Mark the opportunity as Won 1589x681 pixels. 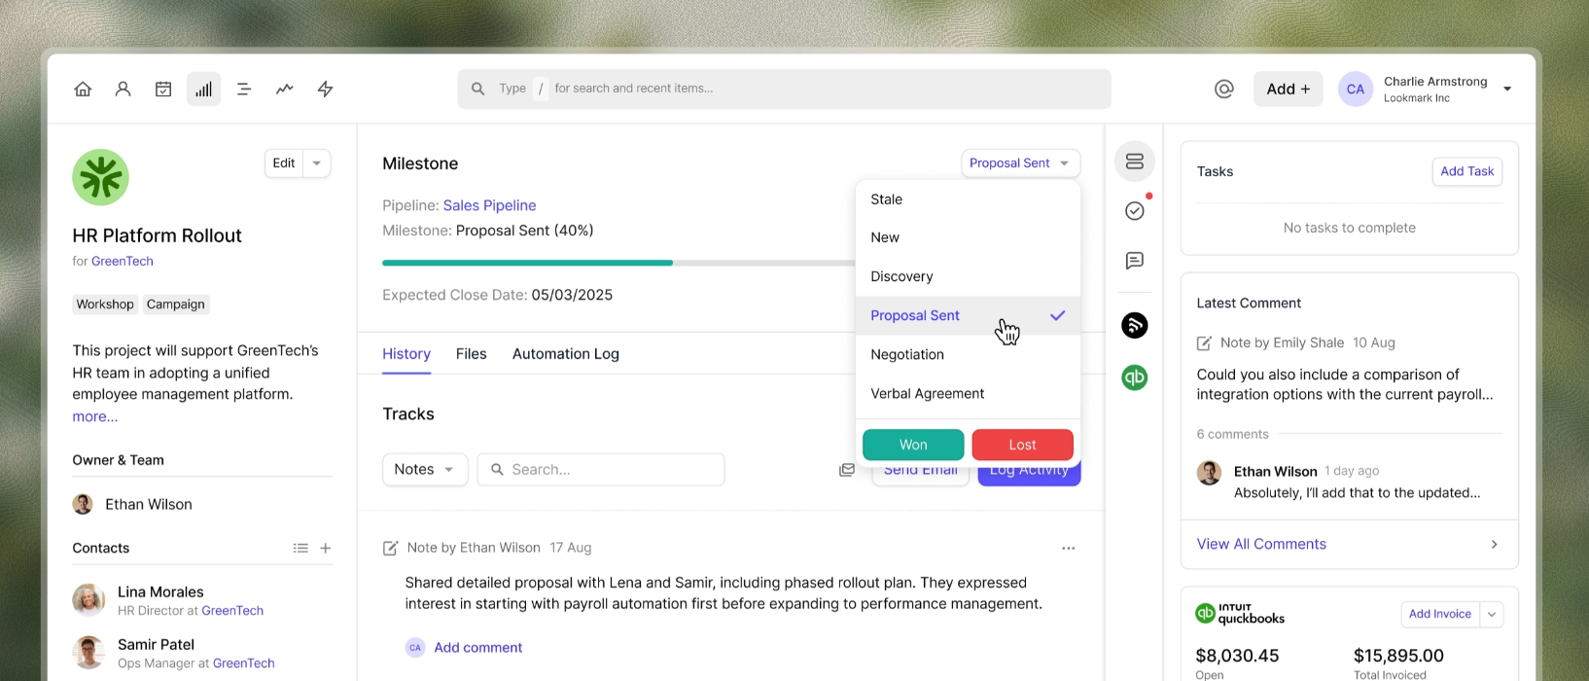click(913, 445)
